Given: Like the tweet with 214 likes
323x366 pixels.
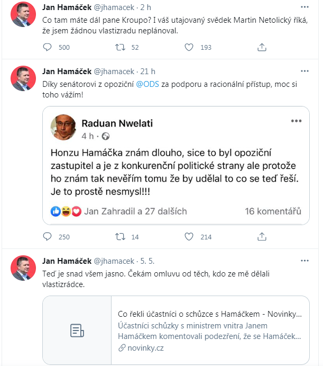Looking at the screenshot, I should pos(190,237).
